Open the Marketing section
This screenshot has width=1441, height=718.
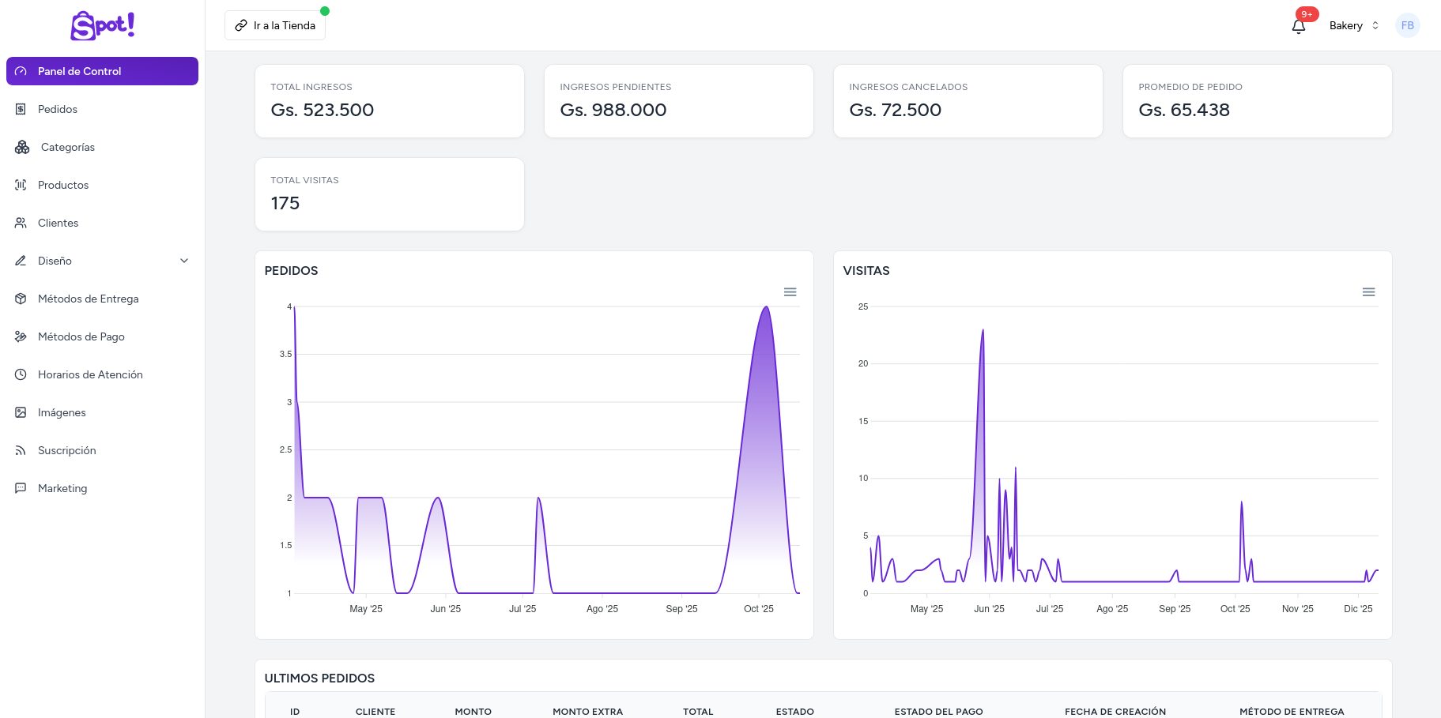62,488
